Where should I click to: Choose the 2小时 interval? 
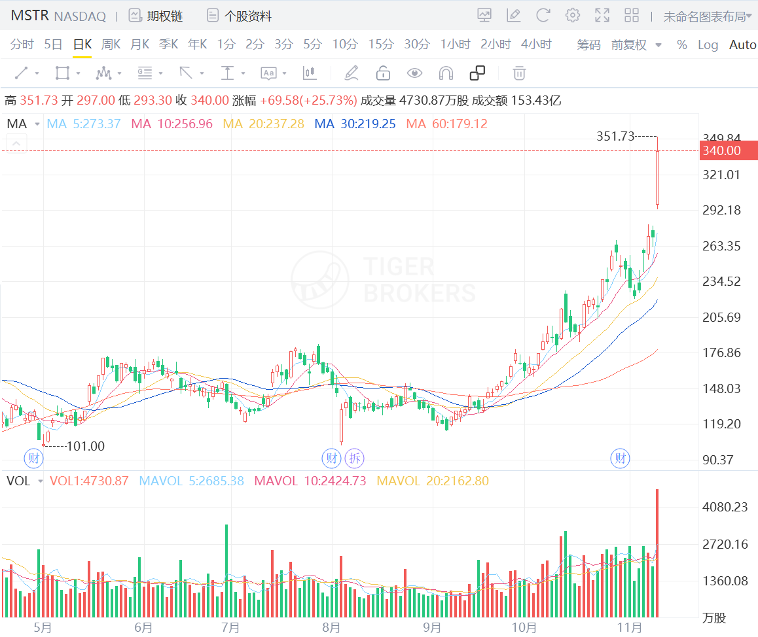[496, 44]
